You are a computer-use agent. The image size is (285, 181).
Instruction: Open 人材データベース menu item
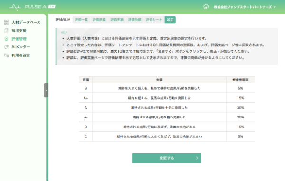tap(26, 22)
